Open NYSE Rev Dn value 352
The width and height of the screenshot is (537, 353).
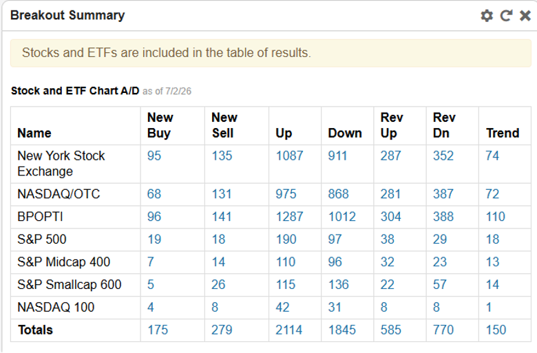click(443, 156)
